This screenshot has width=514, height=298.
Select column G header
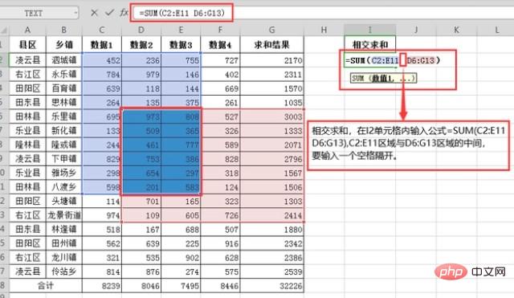click(x=271, y=31)
